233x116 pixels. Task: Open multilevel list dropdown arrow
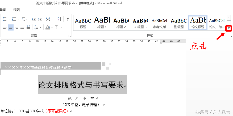pos(27,19)
